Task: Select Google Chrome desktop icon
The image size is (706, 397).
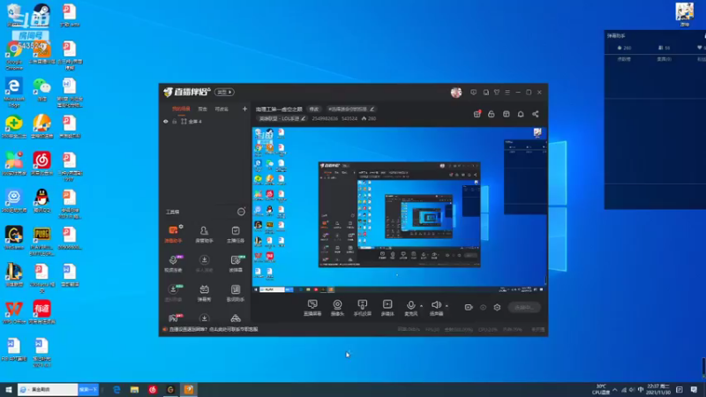Action: [x=14, y=56]
